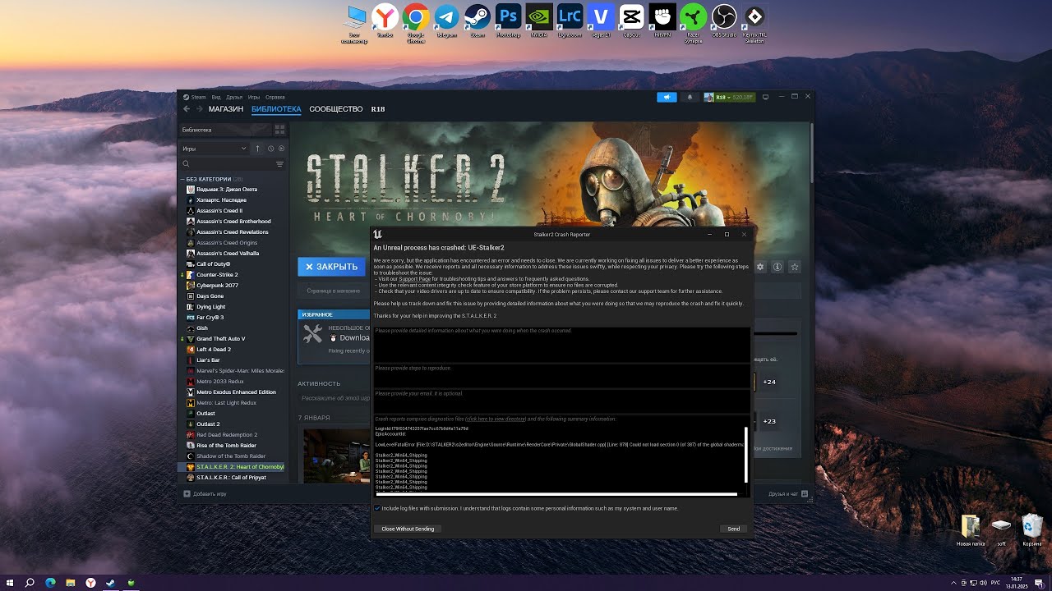This screenshot has width=1052, height=591.
Task: Click Close Without Sending
Action: pyautogui.click(x=408, y=529)
